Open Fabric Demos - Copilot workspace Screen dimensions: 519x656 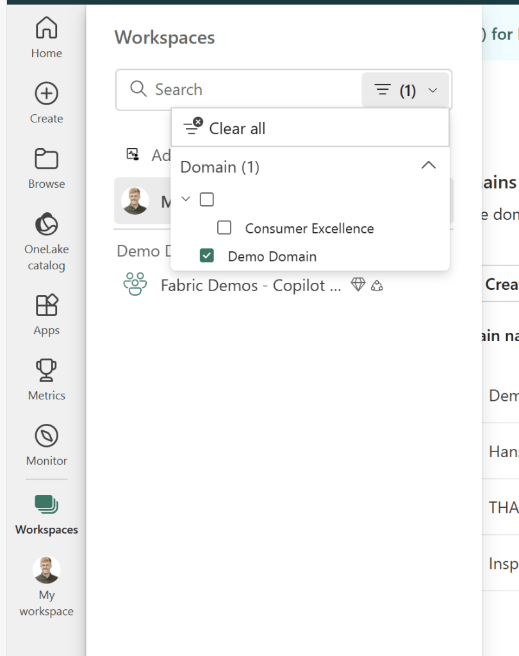(x=250, y=285)
